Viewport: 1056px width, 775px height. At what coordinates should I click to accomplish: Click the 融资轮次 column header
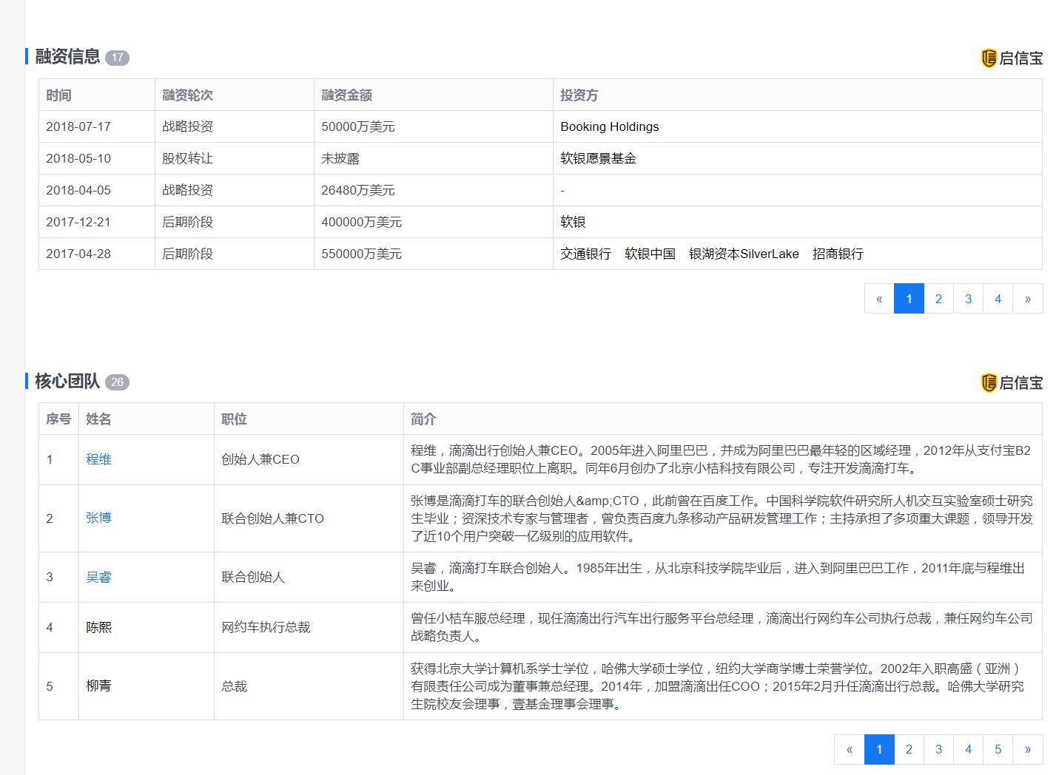point(187,95)
